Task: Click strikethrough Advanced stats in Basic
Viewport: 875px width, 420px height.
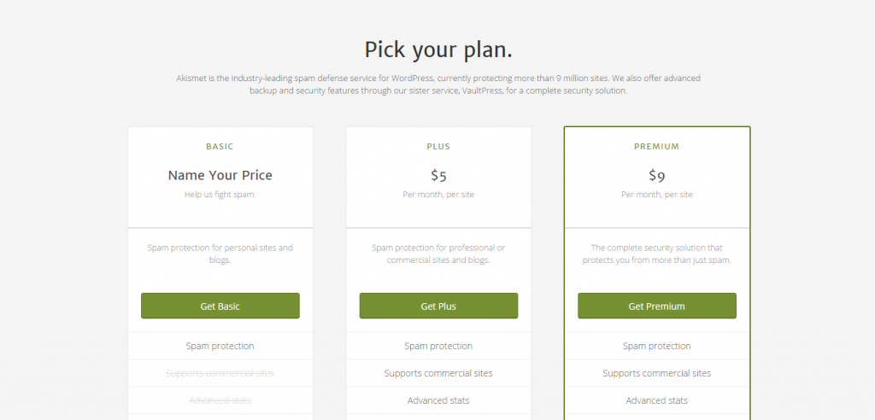Action: 220,400
